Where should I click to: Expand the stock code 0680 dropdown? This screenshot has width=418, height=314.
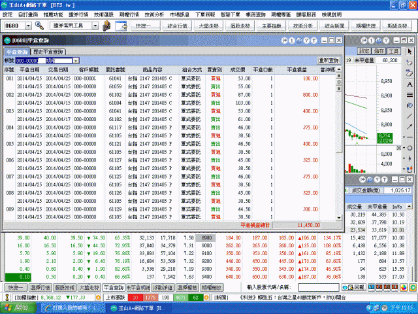point(29,26)
